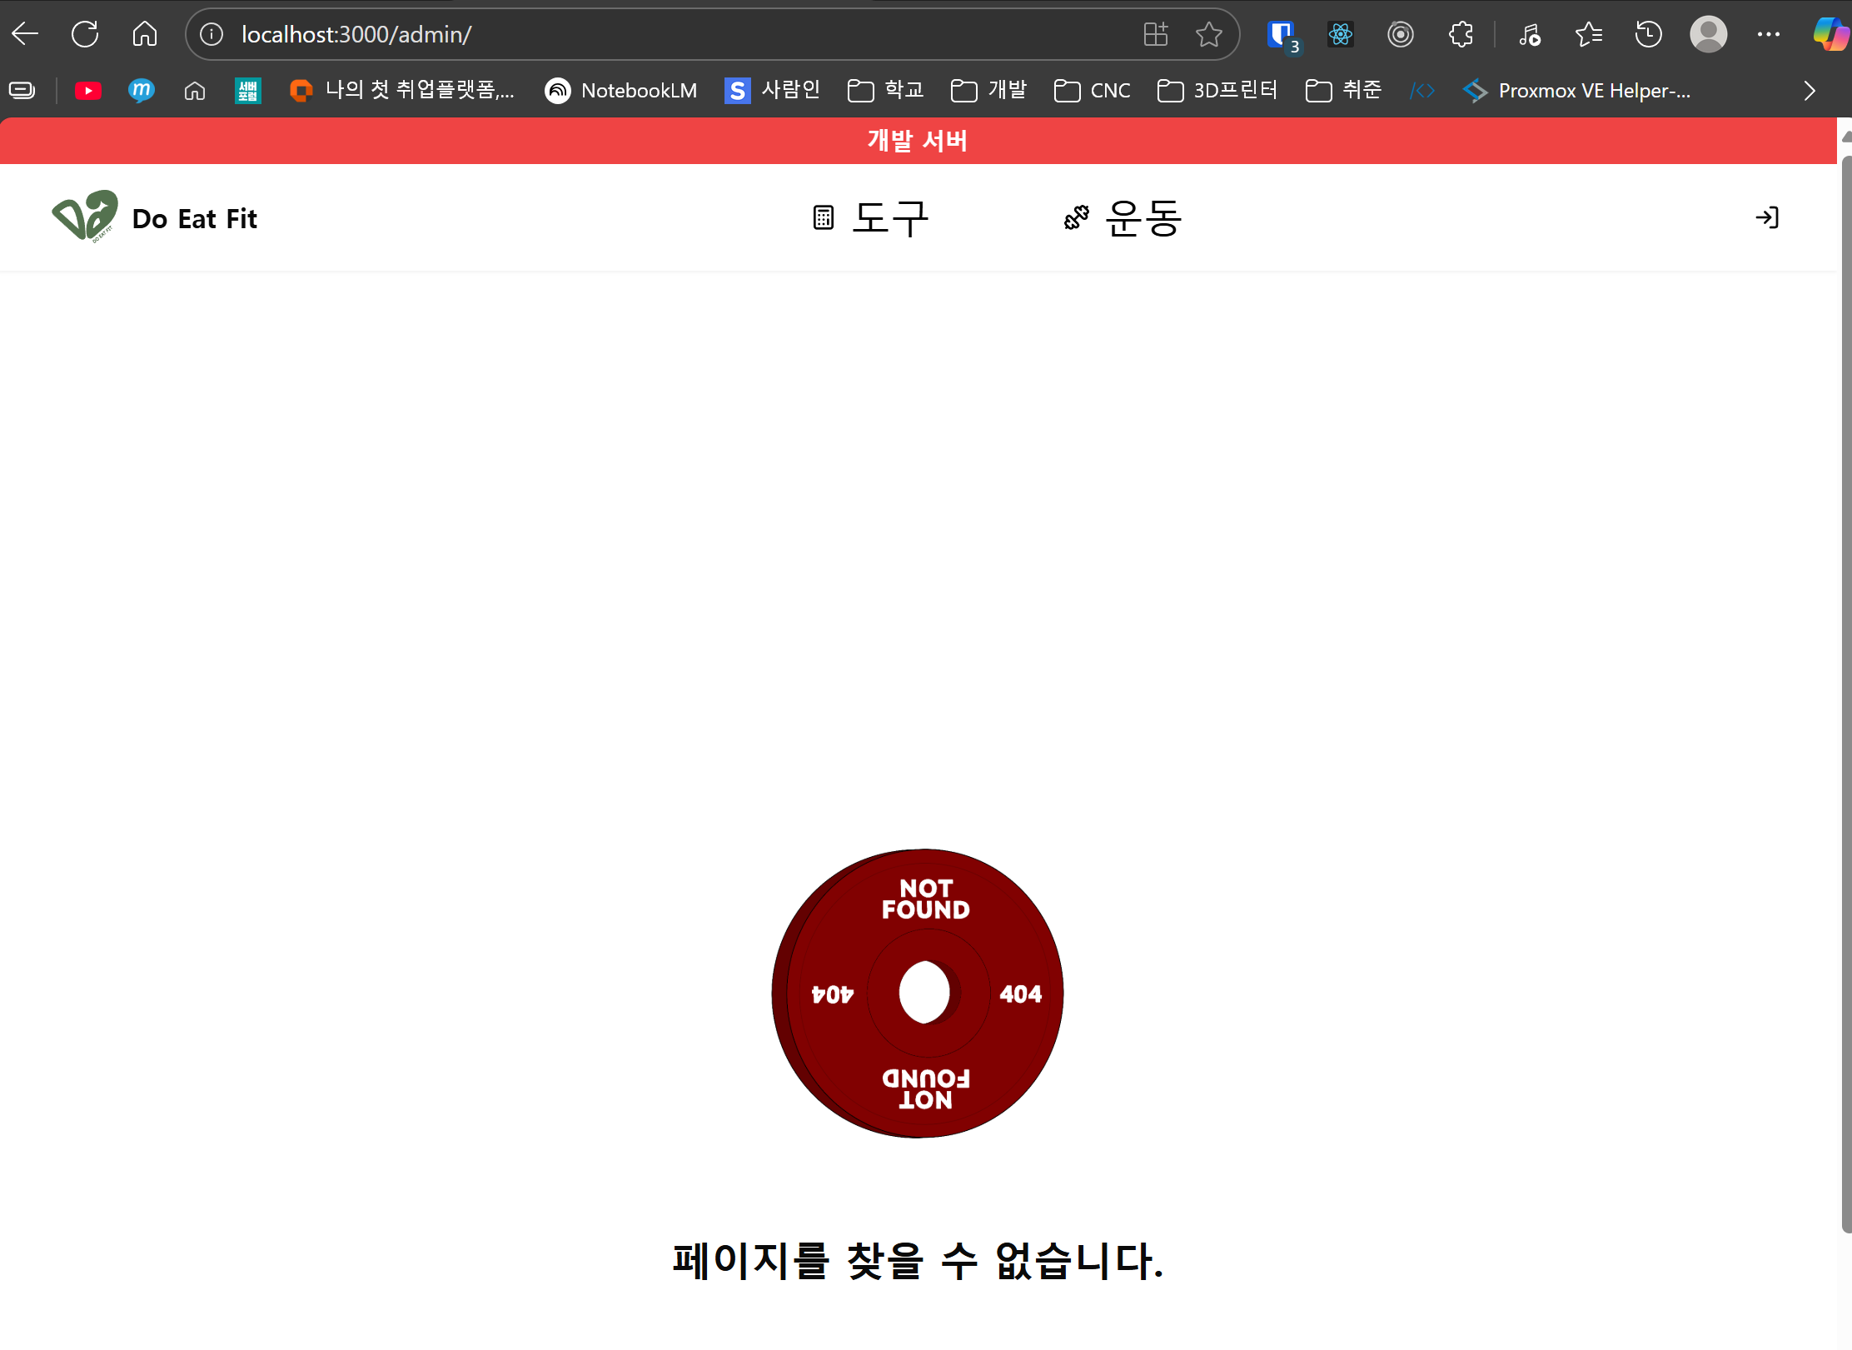Image resolution: width=1852 pixels, height=1350 pixels.
Task: Click the browser Extensions puzzle icon
Action: click(x=1461, y=34)
